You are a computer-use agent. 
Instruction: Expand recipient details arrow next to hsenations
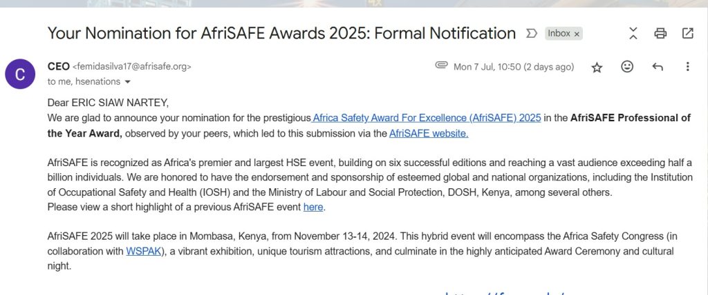click(x=127, y=82)
